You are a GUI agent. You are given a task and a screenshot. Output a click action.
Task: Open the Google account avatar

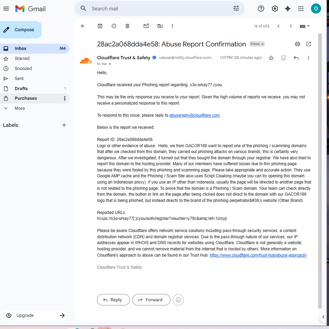tap(316, 9)
